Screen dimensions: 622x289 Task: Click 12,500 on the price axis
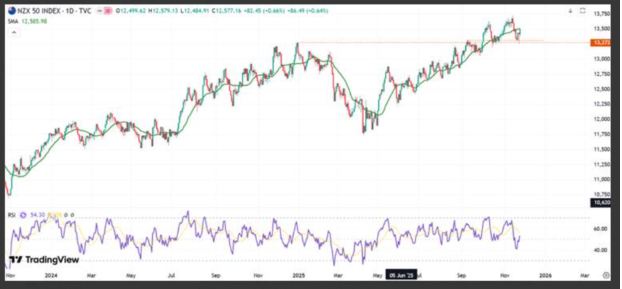point(601,89)
